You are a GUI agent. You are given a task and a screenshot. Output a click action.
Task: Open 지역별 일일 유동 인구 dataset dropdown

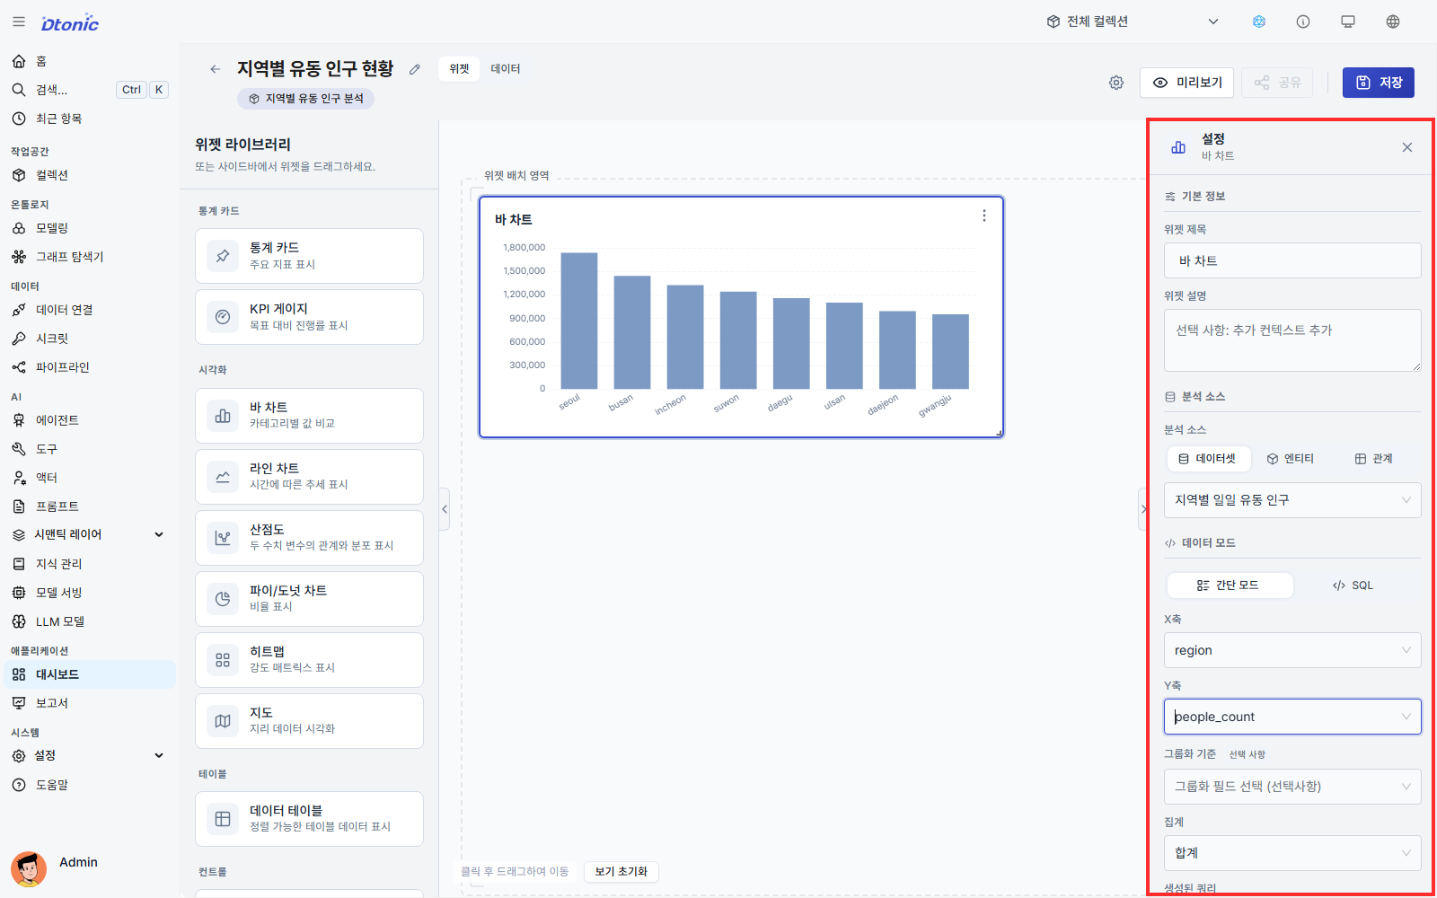click(x=1292, y=500)
